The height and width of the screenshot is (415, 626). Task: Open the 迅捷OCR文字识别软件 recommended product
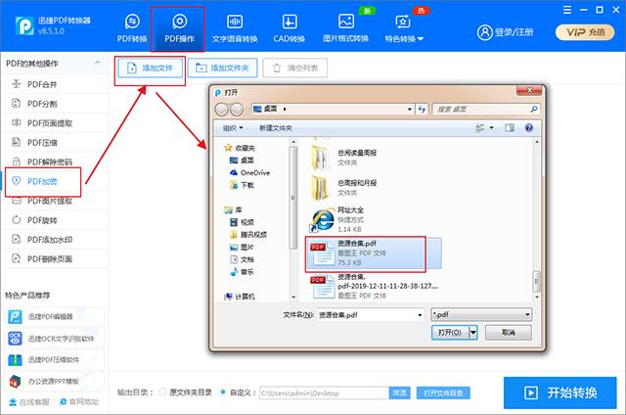55,339
